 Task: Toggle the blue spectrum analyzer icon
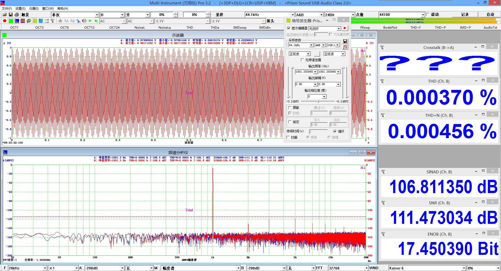[17, 21]
